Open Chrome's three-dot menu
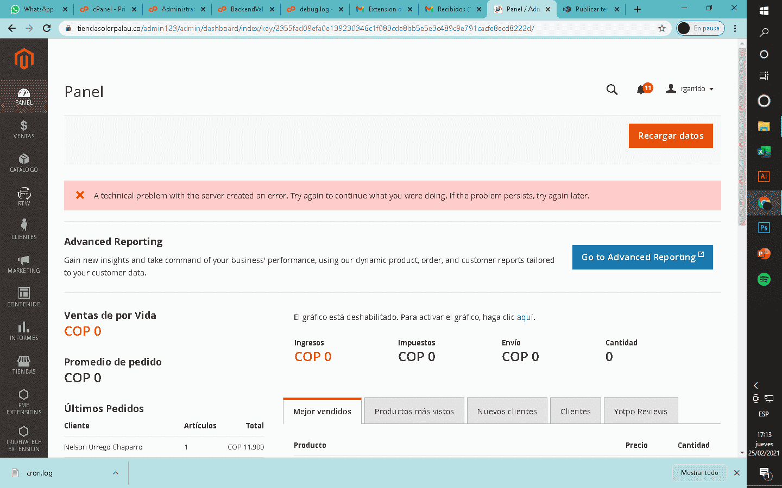Screen dimensions: 782x488 click(734, 28)
